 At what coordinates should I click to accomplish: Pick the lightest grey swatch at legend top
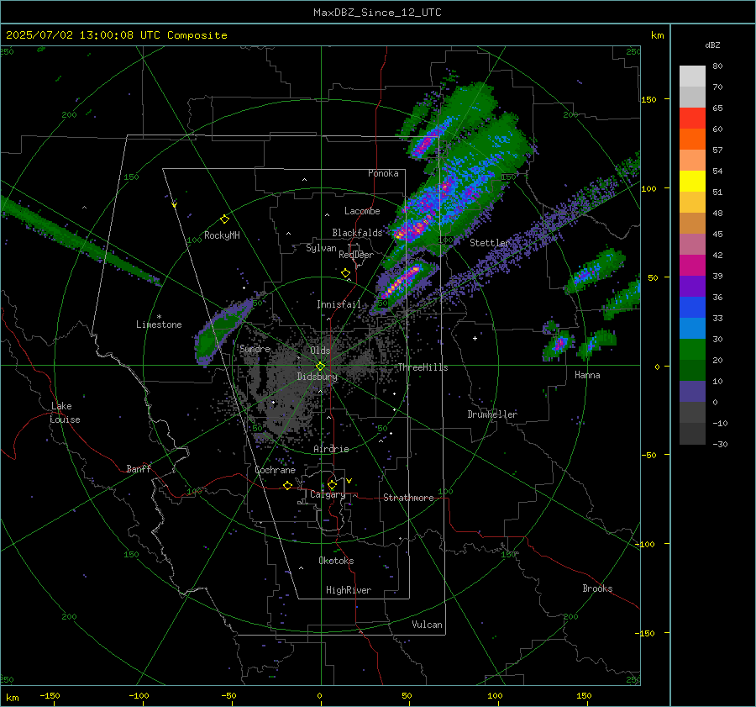[692, 77]
